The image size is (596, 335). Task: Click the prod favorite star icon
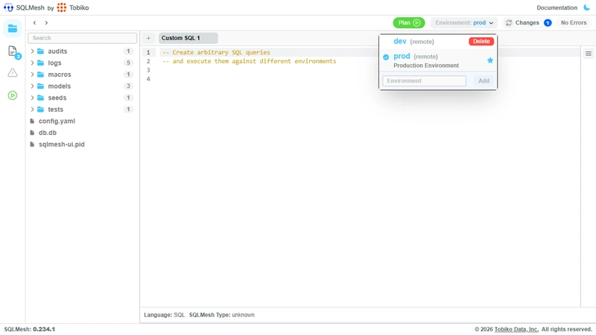490,60
